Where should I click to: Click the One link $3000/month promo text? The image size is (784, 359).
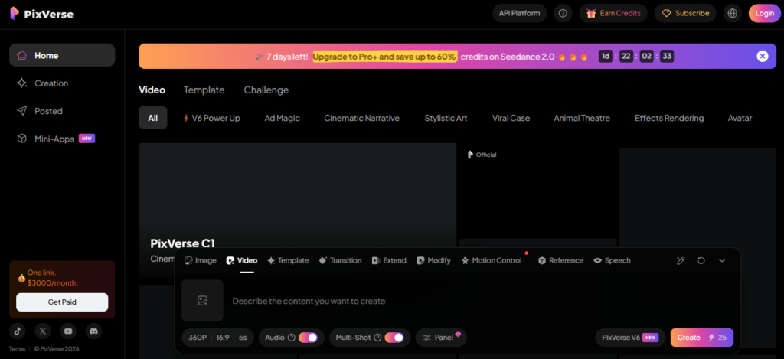click(53, 278)
